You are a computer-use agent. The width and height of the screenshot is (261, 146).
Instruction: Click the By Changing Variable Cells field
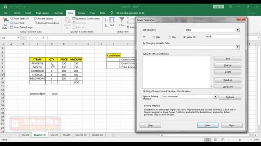point(189,47)
